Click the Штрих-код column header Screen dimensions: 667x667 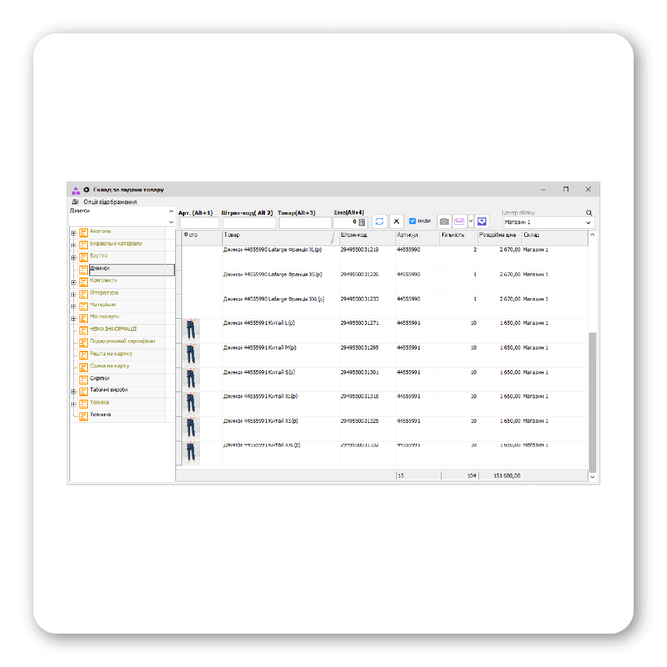[x=366, y=235]
